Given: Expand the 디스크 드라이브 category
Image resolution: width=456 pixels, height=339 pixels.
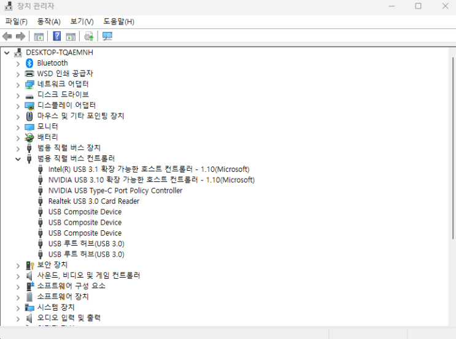Looking at the screenshot, I should coord(18,95).
